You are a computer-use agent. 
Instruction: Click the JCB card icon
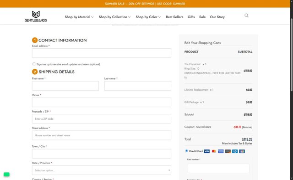tap(242, 151)
